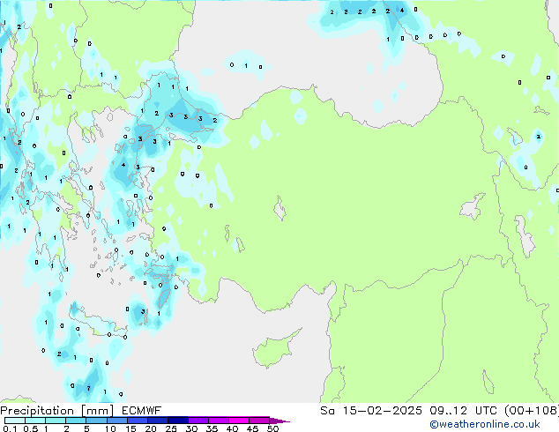The image size is (559, 432).
Task: Click the 0.1–0.5 mm palest cyan legend swatch
Action: [x=15, y=421]
